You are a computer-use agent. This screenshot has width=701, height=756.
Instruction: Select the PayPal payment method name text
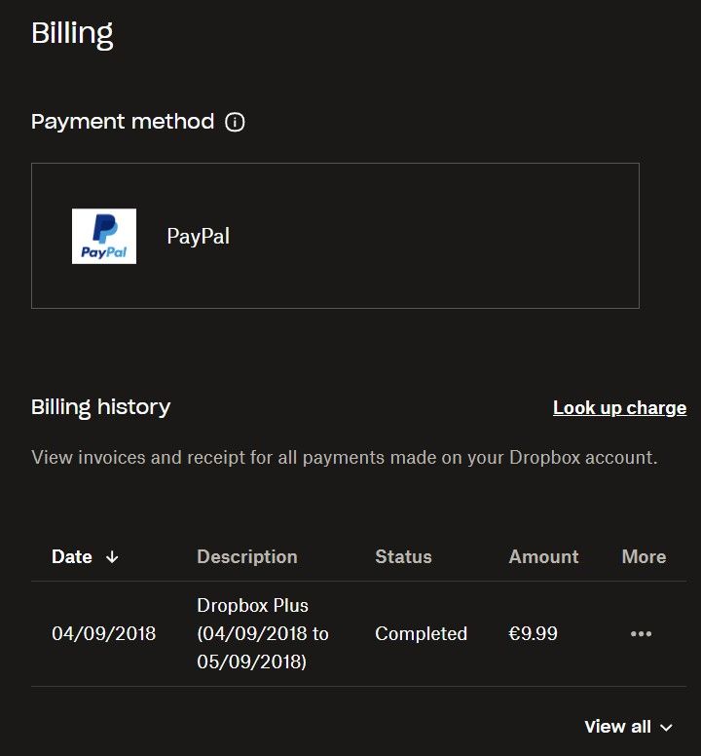(x=199, y=237)
